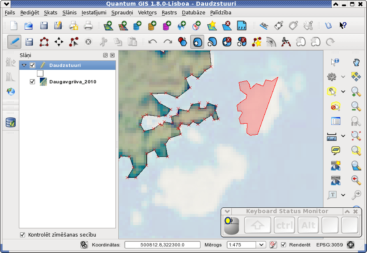Click Save Edits floppy icon in editing toolbar
Screen dimensions: 367x253
point(29,42)
